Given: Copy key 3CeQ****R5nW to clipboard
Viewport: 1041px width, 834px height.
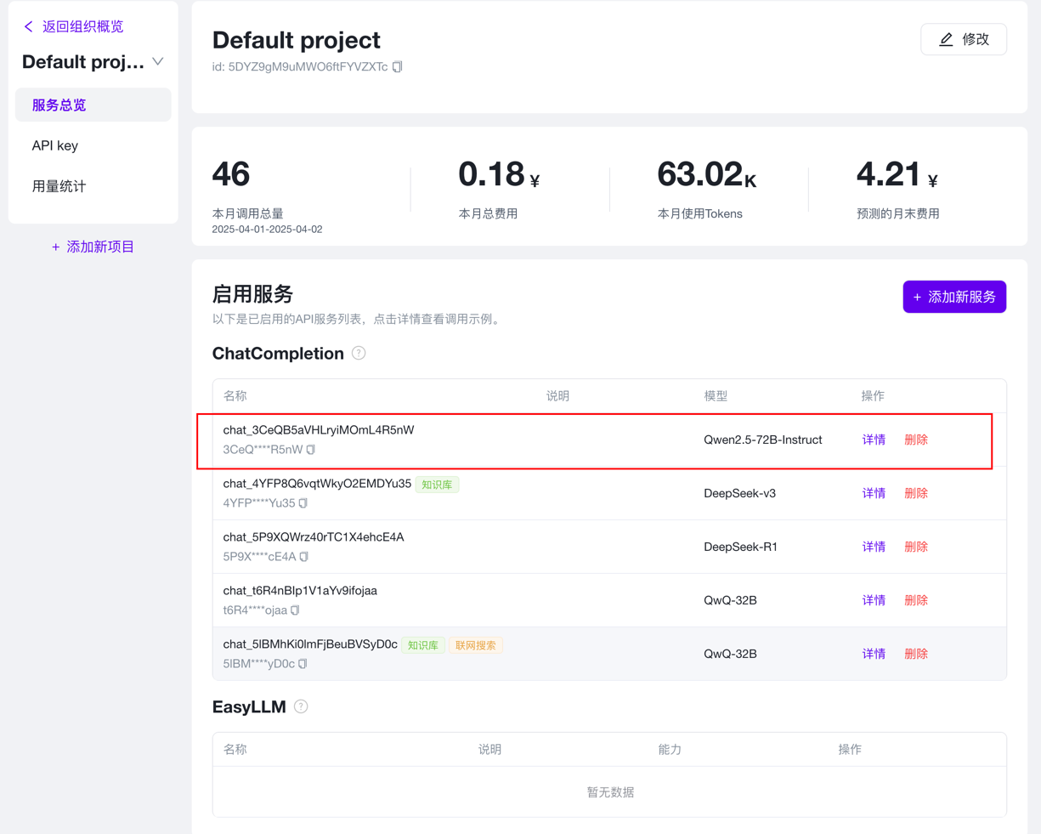Looking at the screenshot, I should (x=311, y=450).
